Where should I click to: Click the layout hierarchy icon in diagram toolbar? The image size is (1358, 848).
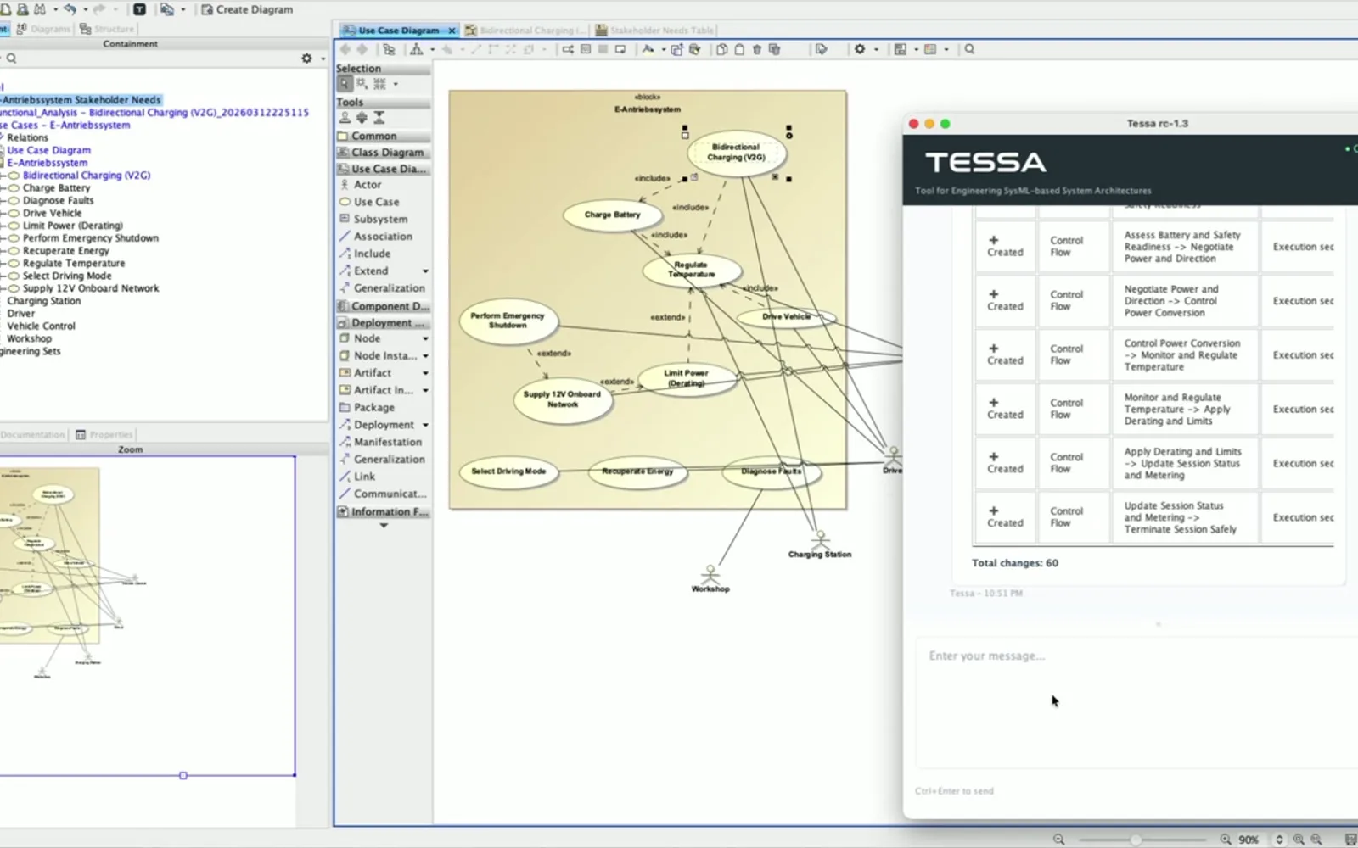(x=417, y=49)
